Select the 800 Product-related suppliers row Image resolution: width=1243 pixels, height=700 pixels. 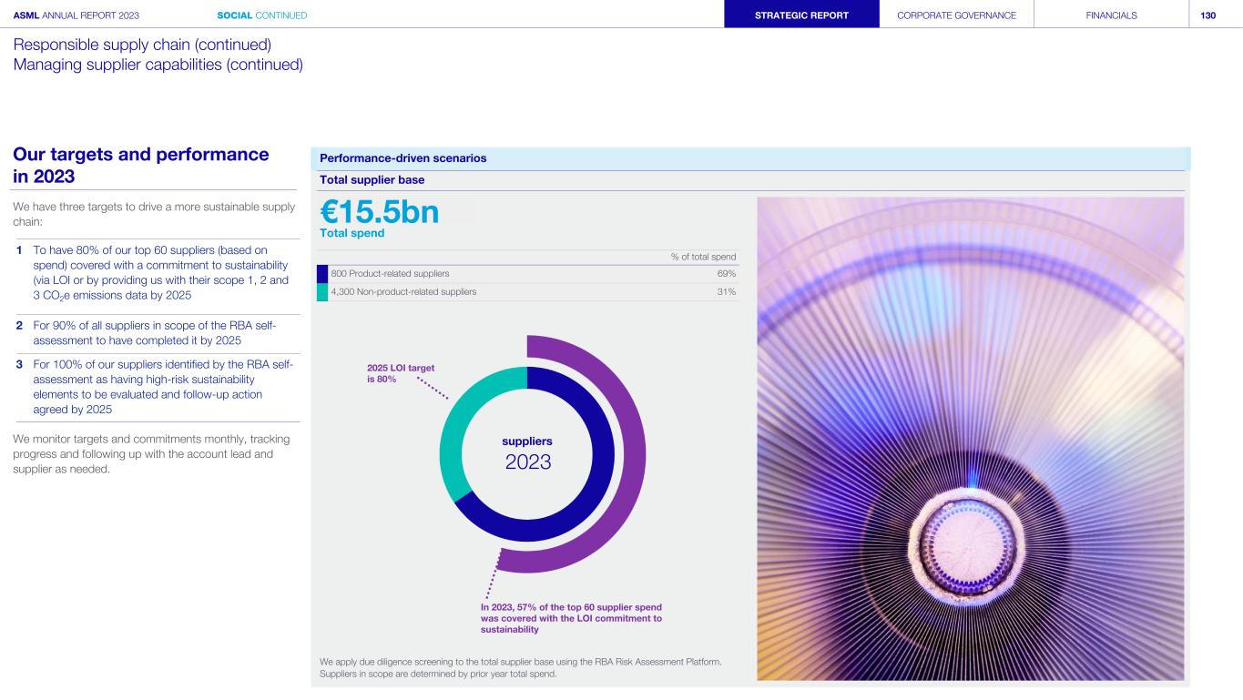click(528, 273)
